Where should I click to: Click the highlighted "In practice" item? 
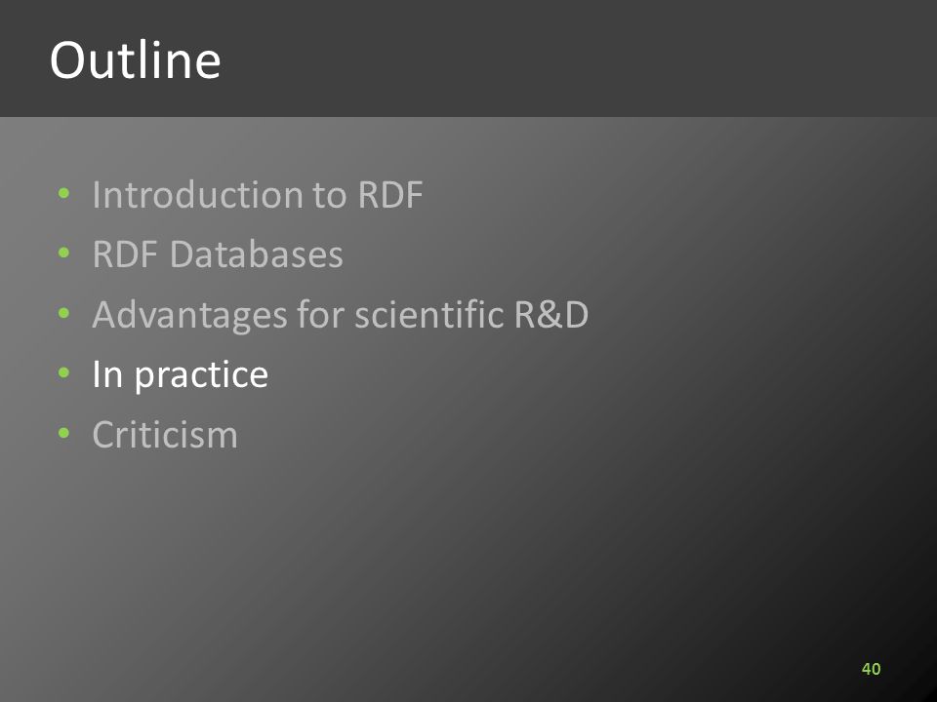click(180, 374)
